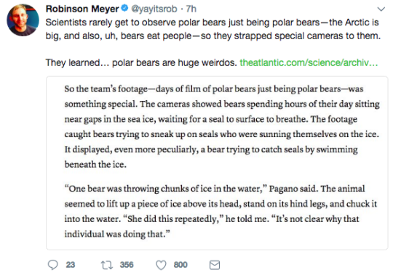Send via the envelope direct message icon
Image resolution: width=393 pixels, height=275 pixels.
point(215,265)
